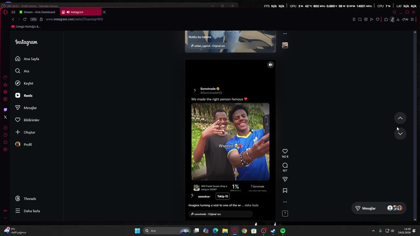Open the taskbar volume speaker icon
The width and height of the screenshot is (420, 236).
tap(392, 231)
